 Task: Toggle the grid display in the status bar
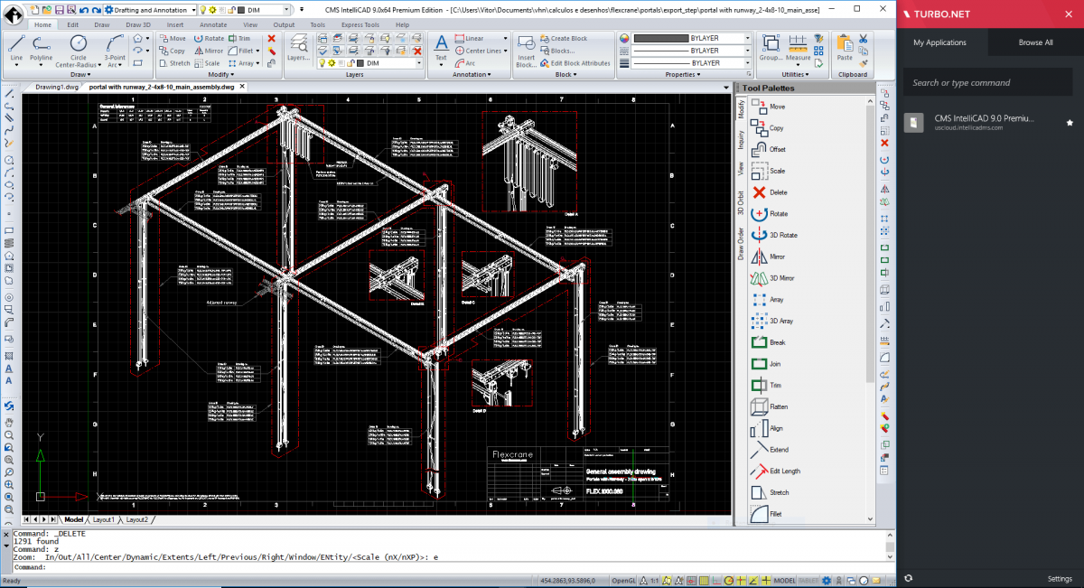click(x=703, y=578)
